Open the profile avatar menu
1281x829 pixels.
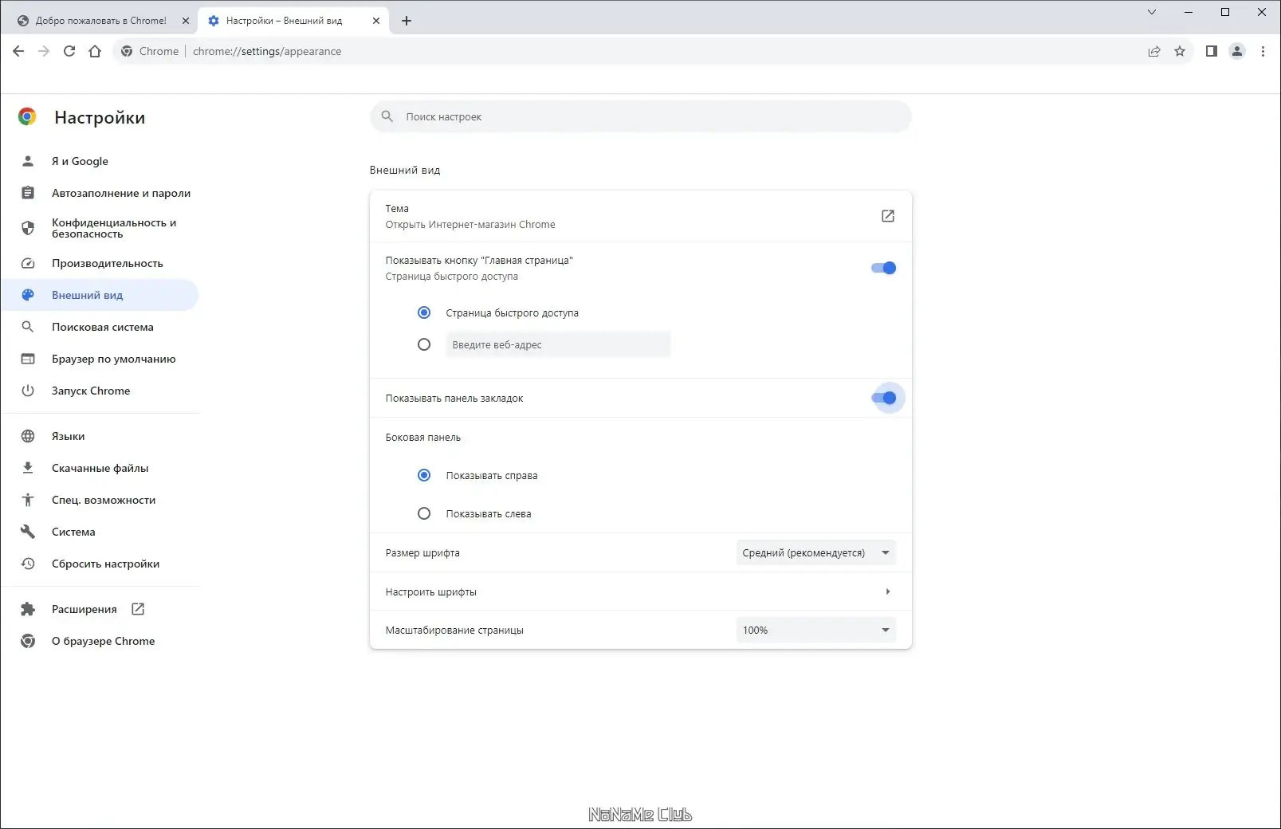pyautogui.click(x=1237, y=51)
